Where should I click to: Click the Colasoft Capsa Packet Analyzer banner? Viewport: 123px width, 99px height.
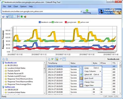pyautogui.click(x=110, y=11)
